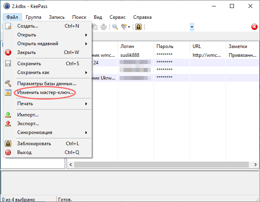Expand the Синхронизация submenu
Image resolution: width=260 pixels, height=202 pixels.
coord(86,132)
